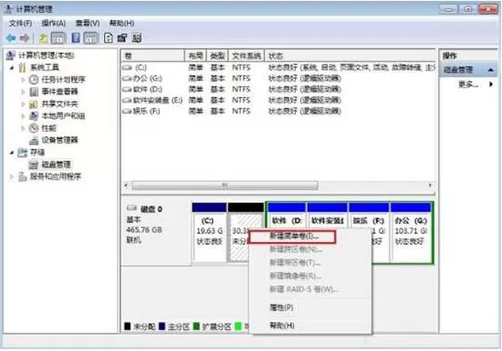Open the 操作(A) menu
This screenshot has width=502, height=351.
(x=54, y=24)
